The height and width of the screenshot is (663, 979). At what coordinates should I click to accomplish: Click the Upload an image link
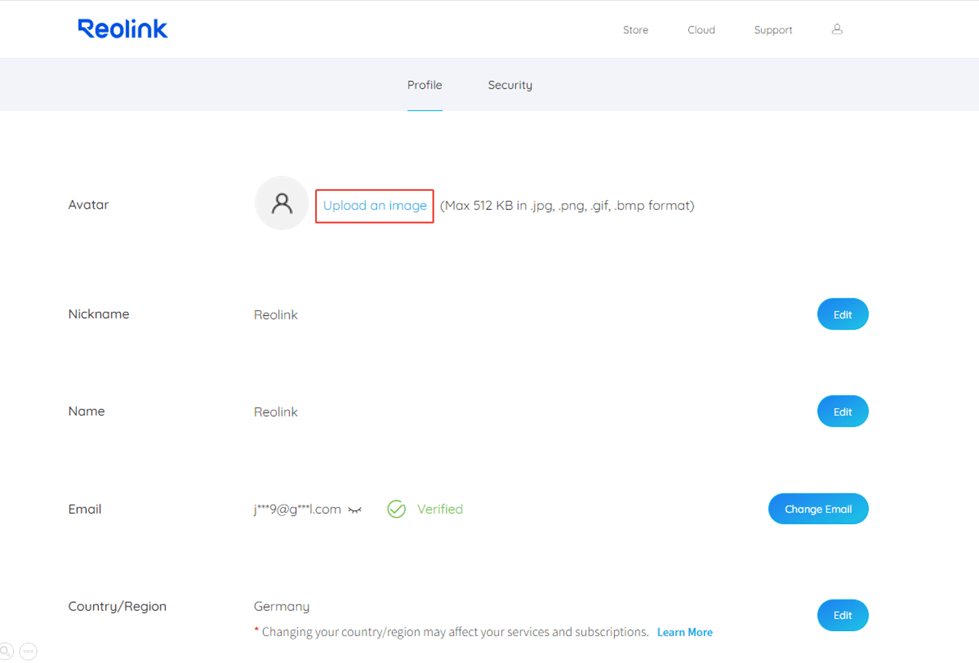[375, 206]
